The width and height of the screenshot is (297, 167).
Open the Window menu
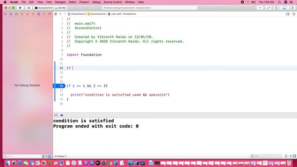click(130, 2)
